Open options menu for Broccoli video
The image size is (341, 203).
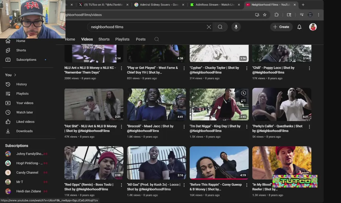click(184, 127)
